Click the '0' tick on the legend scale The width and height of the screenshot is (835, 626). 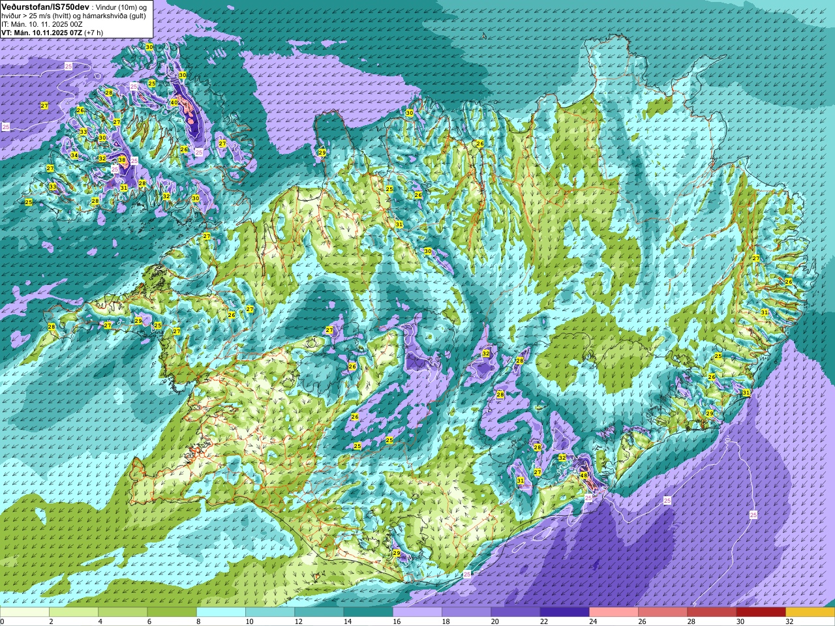click(x=3, y=622)
